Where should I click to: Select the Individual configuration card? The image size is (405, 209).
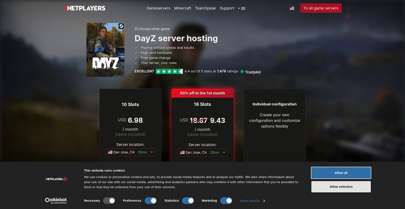pos(274,125)
